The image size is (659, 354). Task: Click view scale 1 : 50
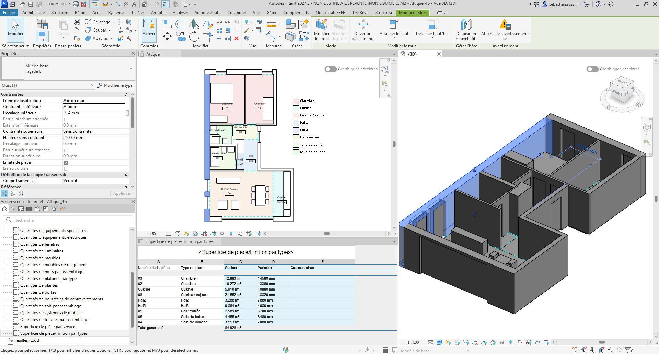[151, 234]
